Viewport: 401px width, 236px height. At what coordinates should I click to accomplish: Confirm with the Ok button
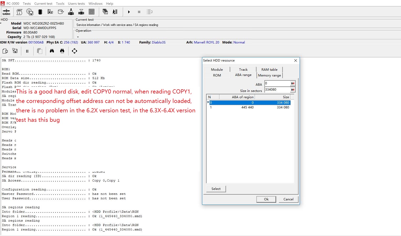(266, 199)
